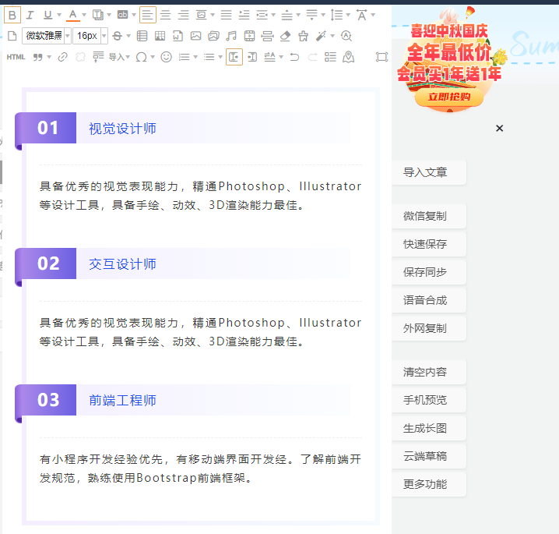Click the insert music note icon
The height and width of the screenshot is (534, 559).
coord(230,36)
